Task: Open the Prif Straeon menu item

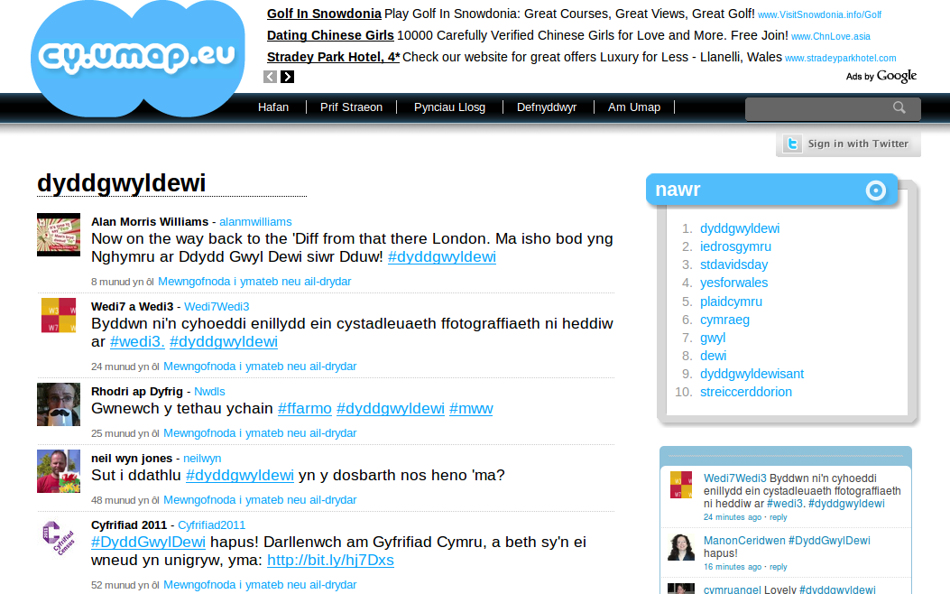Action: tap(352, 107)
